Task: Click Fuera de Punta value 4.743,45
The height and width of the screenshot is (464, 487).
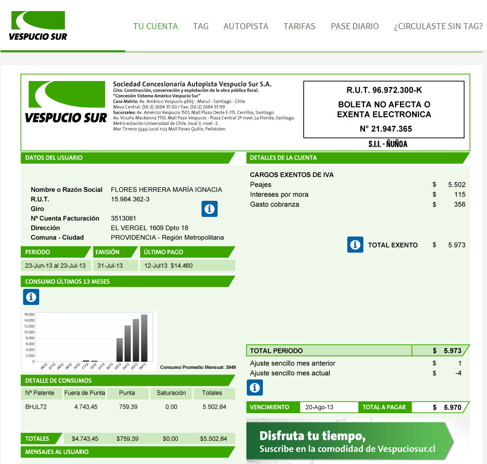Action: (x=86, y=407)
